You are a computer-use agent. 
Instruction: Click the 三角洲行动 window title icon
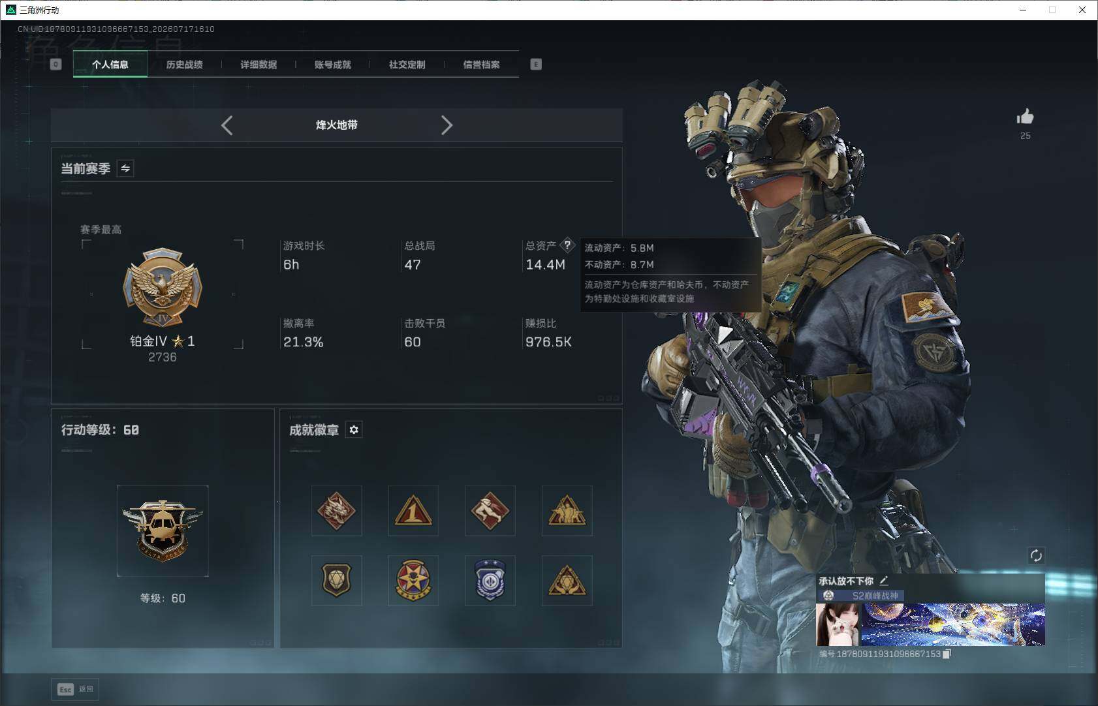(x=10, y=10)
